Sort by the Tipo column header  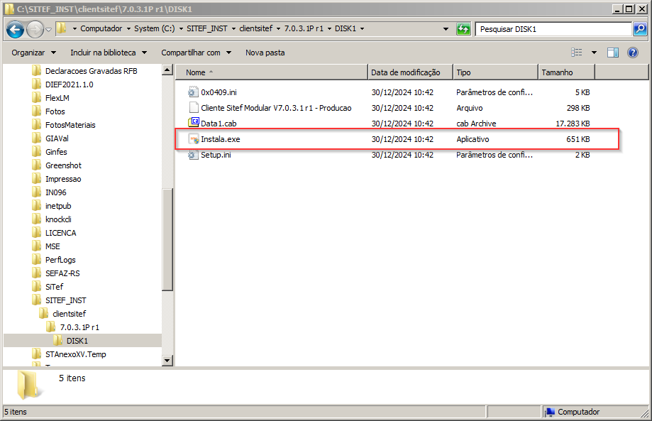coord(495,72)
